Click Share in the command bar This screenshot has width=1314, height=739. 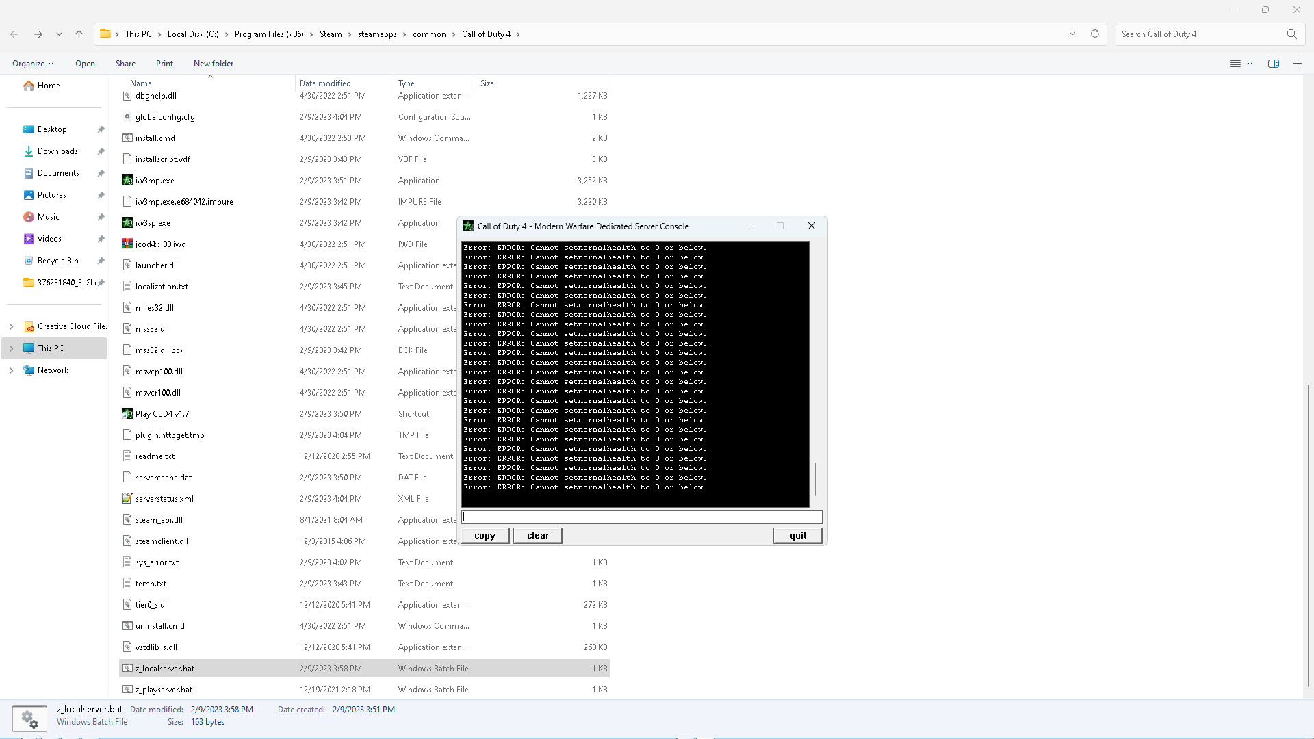coord(125,64)
